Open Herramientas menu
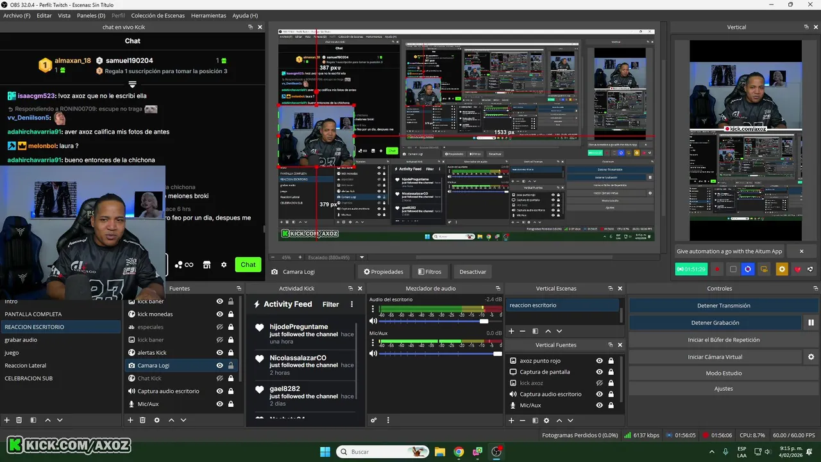The image size is (821, 462). click(208, 15)
